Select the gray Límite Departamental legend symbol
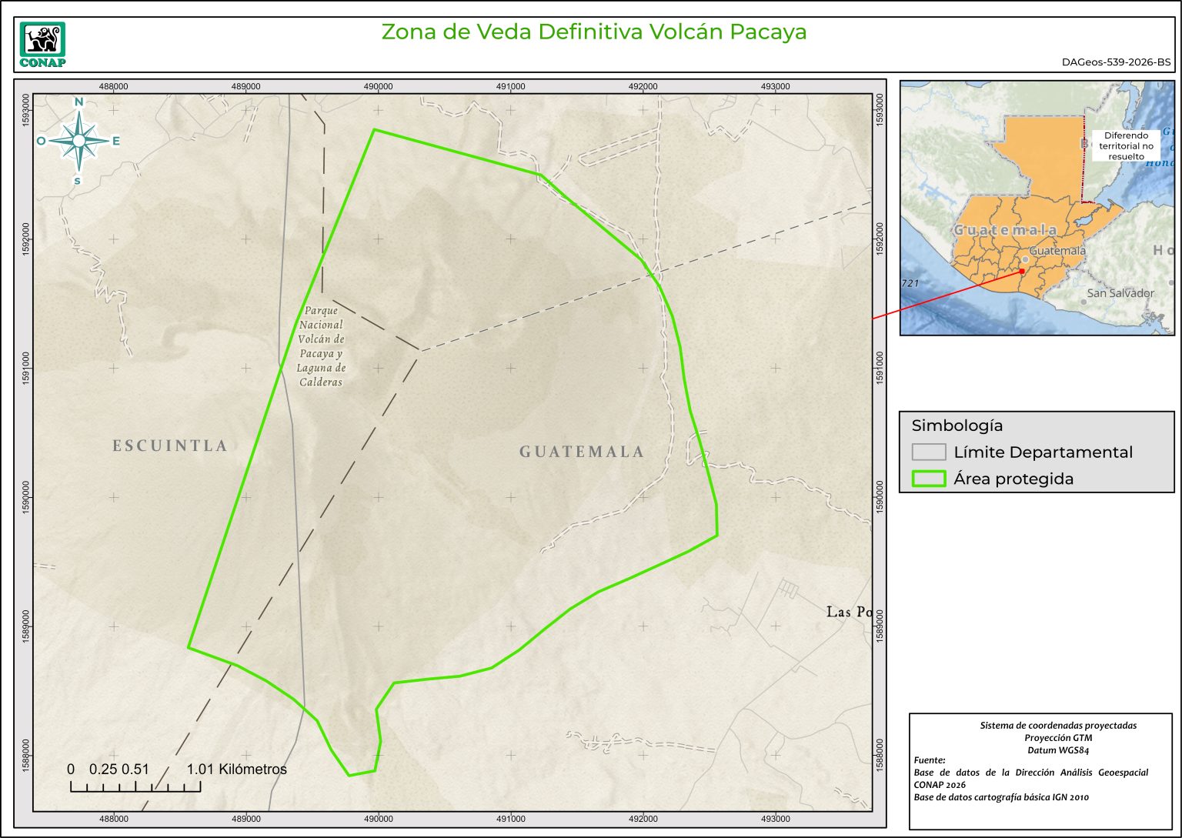Screen dimensions: 1182x838 [x=928, y=452]
